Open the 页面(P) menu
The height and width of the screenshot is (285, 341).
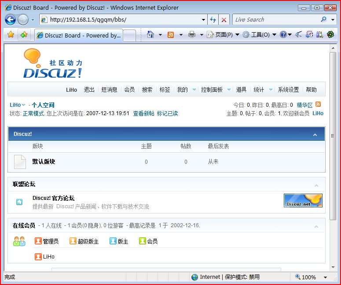223,35
